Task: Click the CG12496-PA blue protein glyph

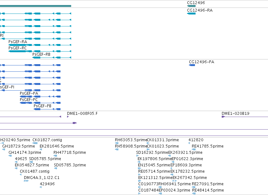Action: (192, 65)
